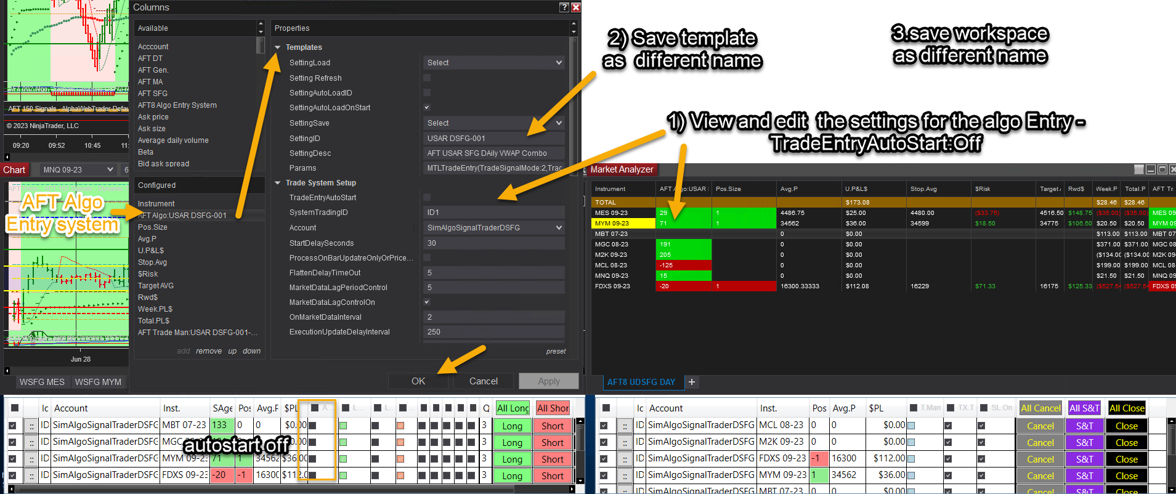Click Long button for MBT 07-23 row
Viewport: 1176px width, 494px height.
(512, 426)
